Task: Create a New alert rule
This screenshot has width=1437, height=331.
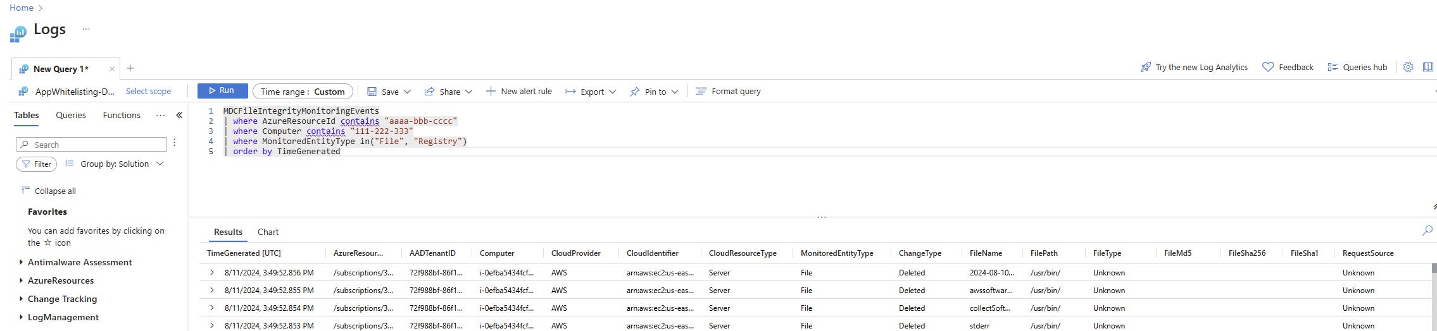Action: pyautogui.click(x=518, y=92)
